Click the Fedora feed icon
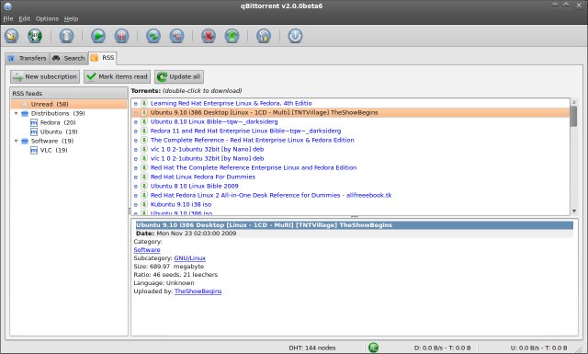 click(34, 122)
